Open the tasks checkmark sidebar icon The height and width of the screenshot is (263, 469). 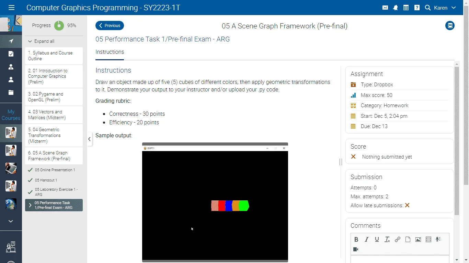(11, 54)
